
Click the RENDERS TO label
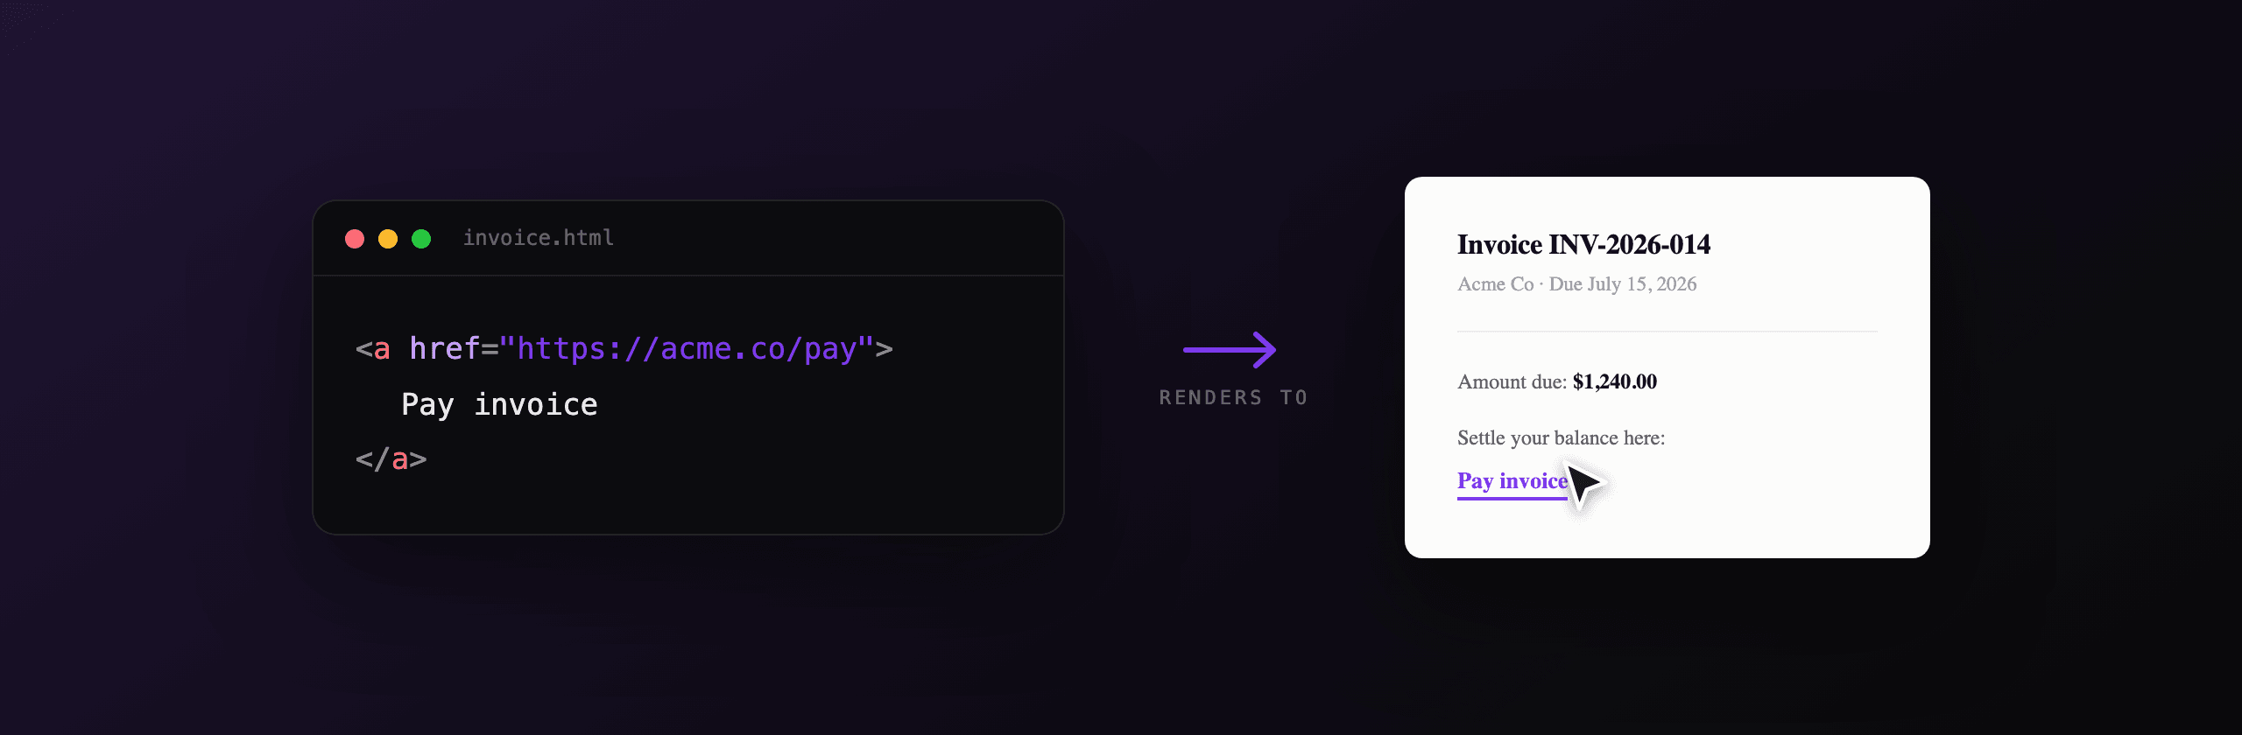(x=1233, y=397)
